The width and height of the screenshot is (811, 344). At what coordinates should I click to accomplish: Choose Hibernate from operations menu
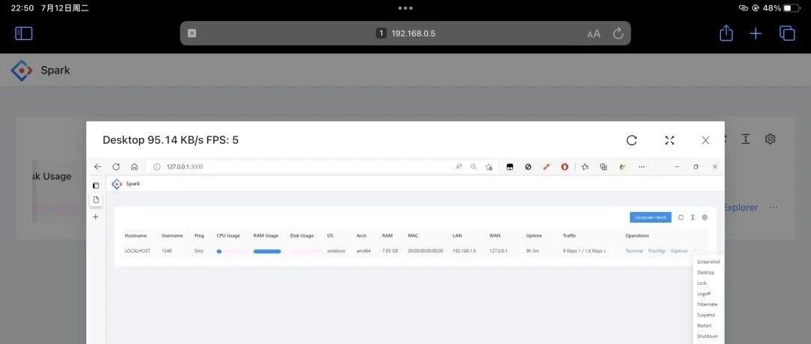pos(708,304)
